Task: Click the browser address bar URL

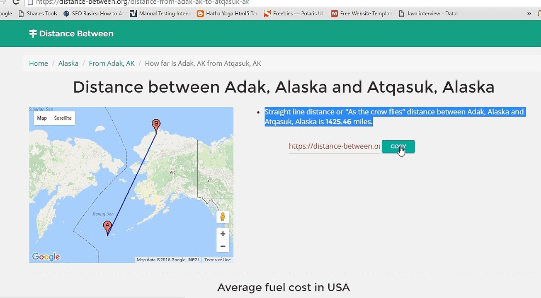Action: click(x=143, y=2)
